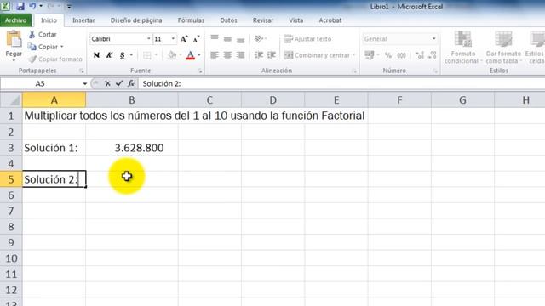Open the Archivo menu

click(x=15, y=20)
